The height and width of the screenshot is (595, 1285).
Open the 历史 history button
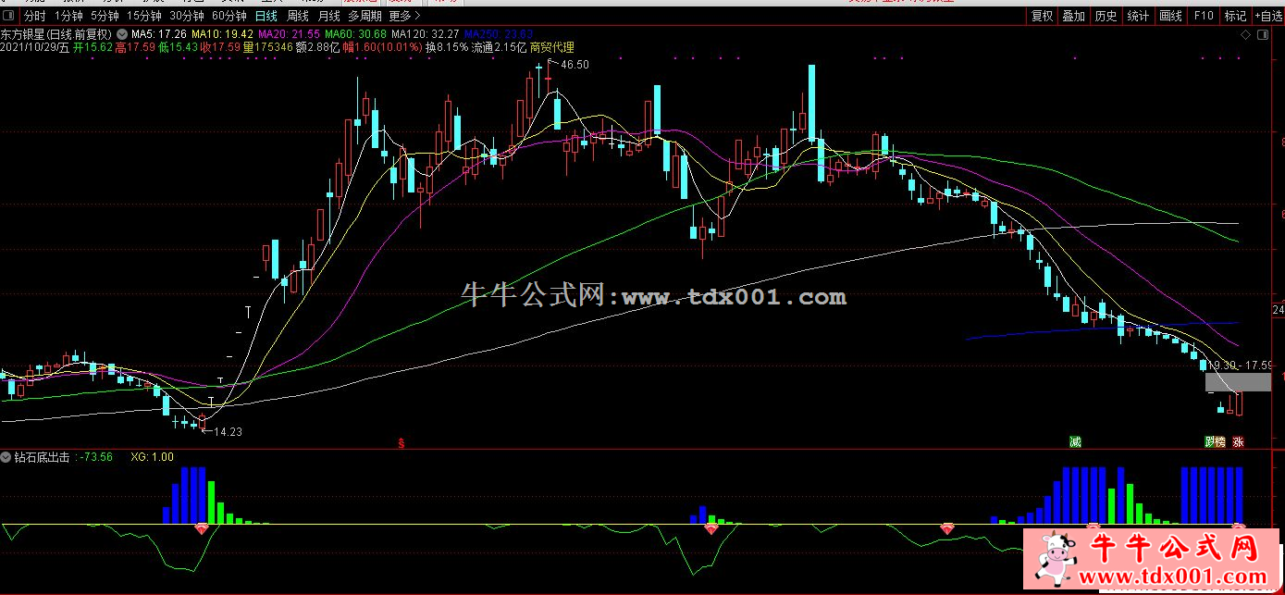point(1106,16)
